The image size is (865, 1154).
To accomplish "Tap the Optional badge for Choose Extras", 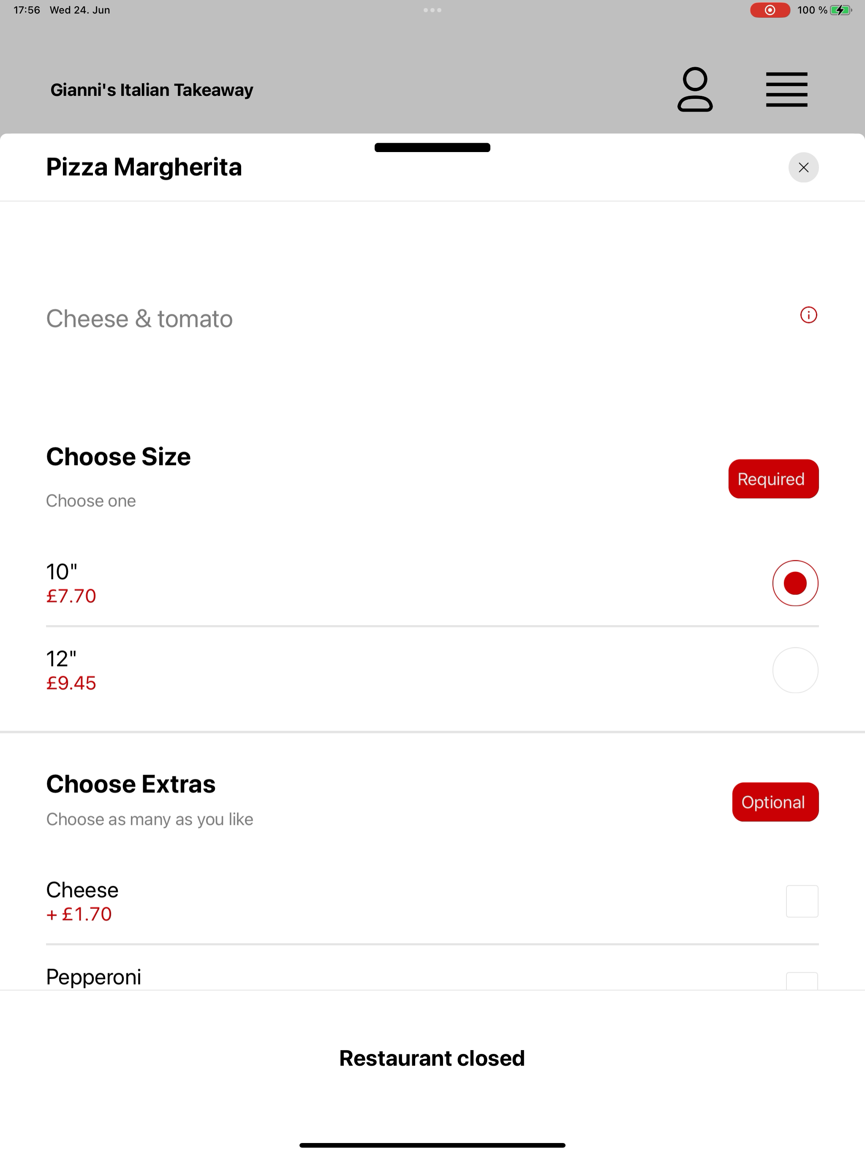I will (775, 802).
